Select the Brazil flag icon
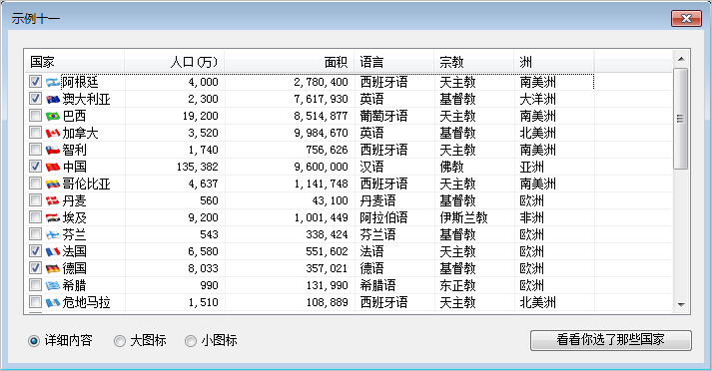712x371 pixels. (x=53, y=116)
